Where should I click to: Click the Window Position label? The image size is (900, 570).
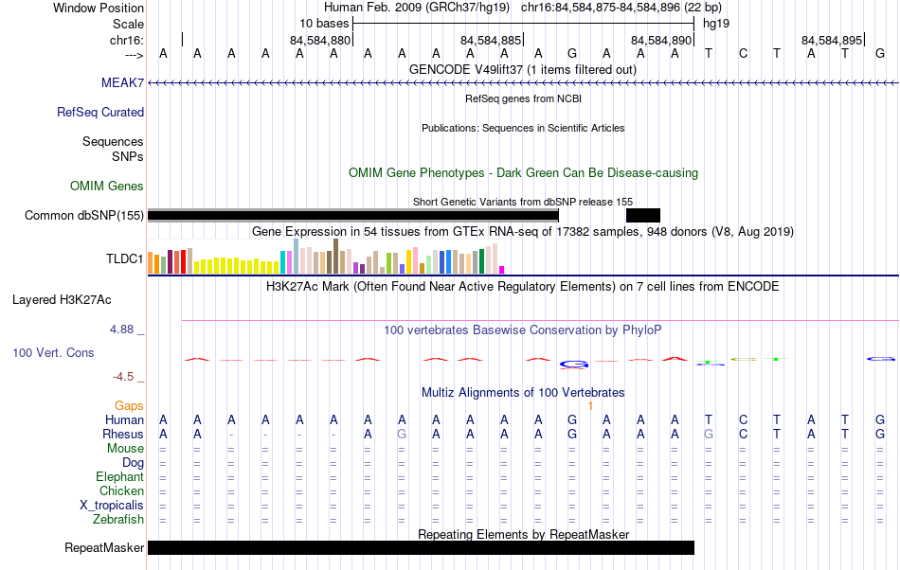tap(99, 8)
